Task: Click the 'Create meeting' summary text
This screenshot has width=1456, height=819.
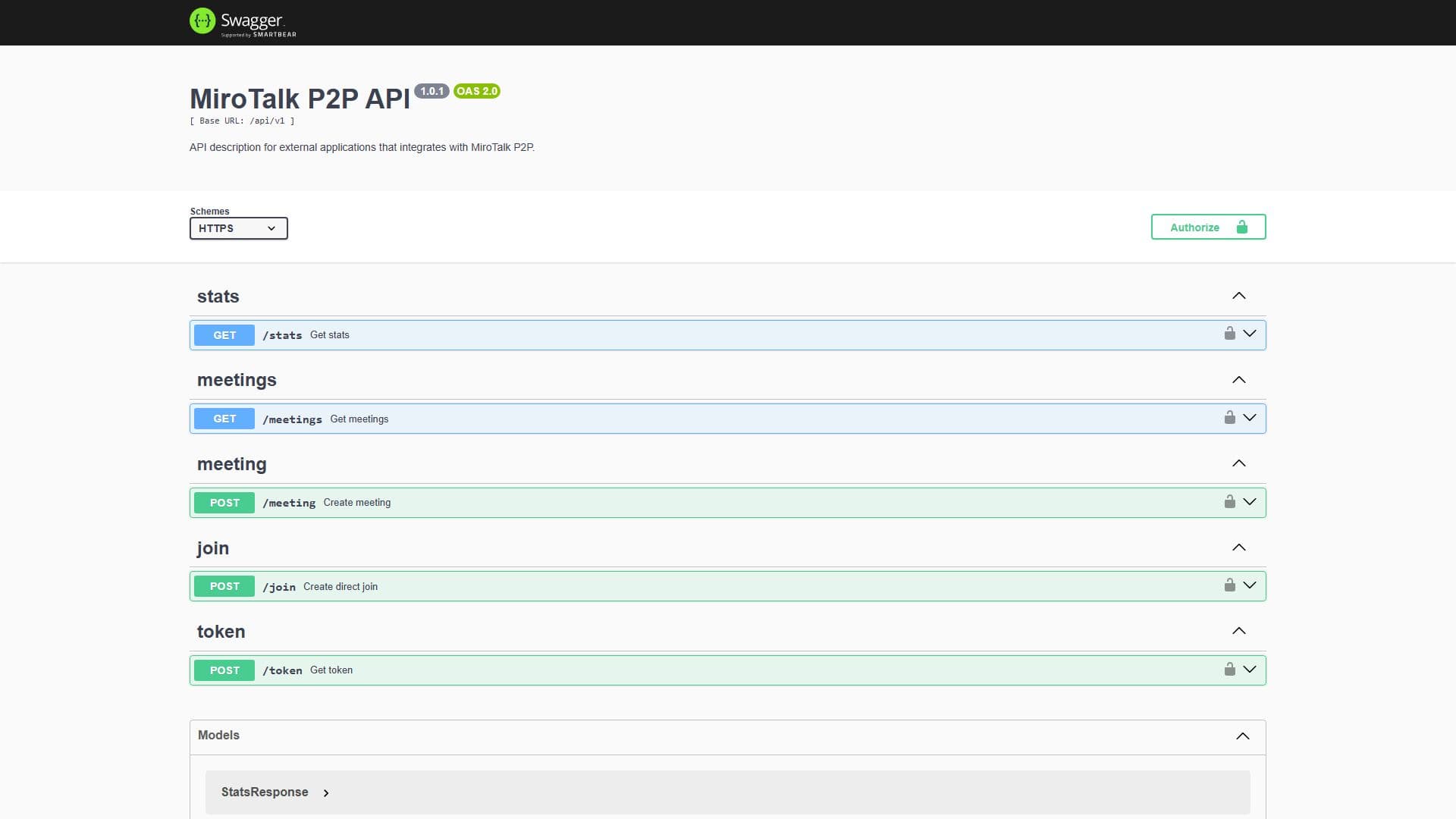Action: (357, 502)
